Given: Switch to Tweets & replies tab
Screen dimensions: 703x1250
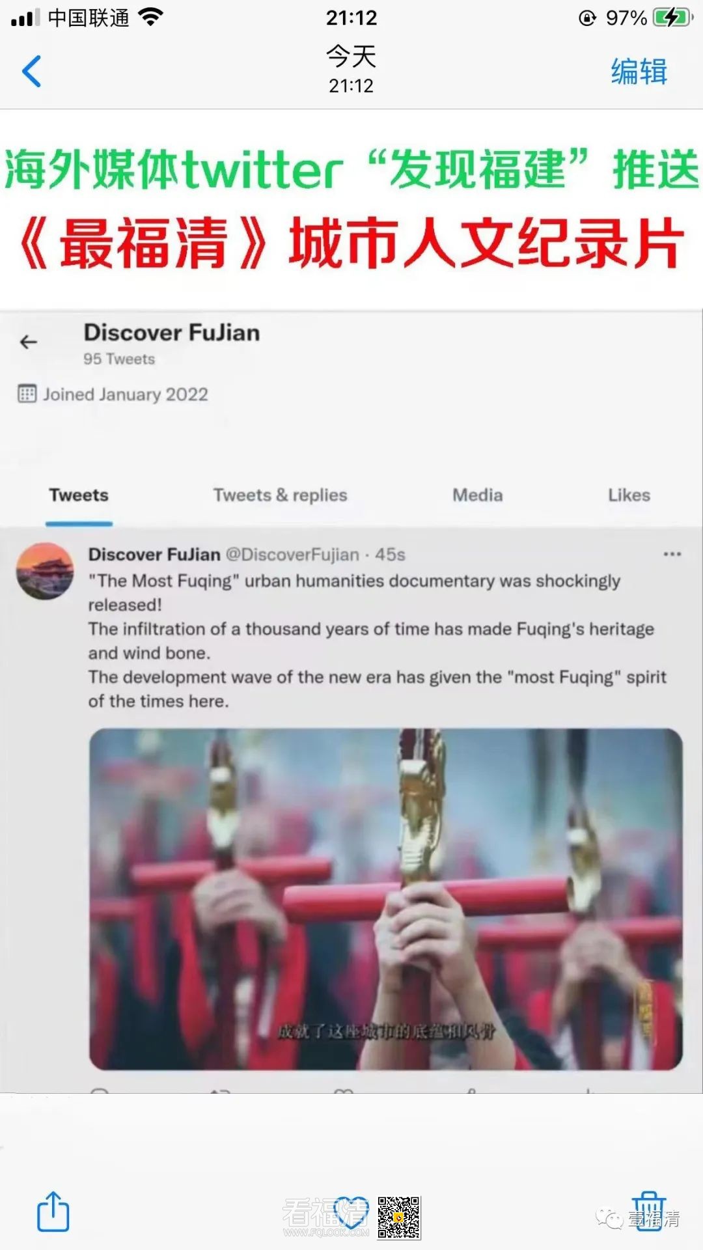Looking at the screenshot, I should pos(280,495).
